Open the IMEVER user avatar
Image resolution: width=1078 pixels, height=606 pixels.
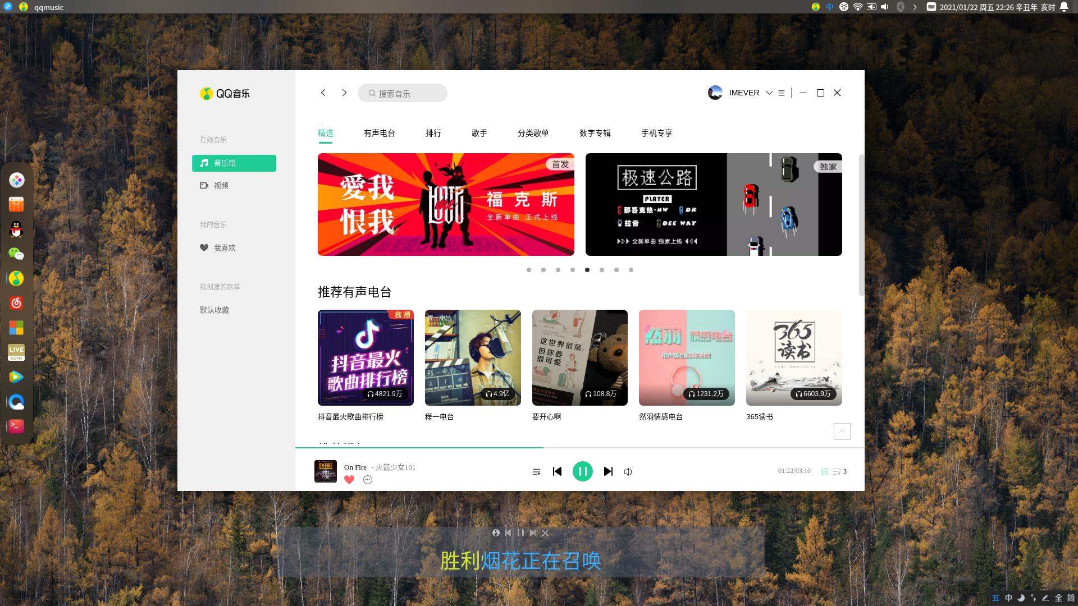(715, 93)
